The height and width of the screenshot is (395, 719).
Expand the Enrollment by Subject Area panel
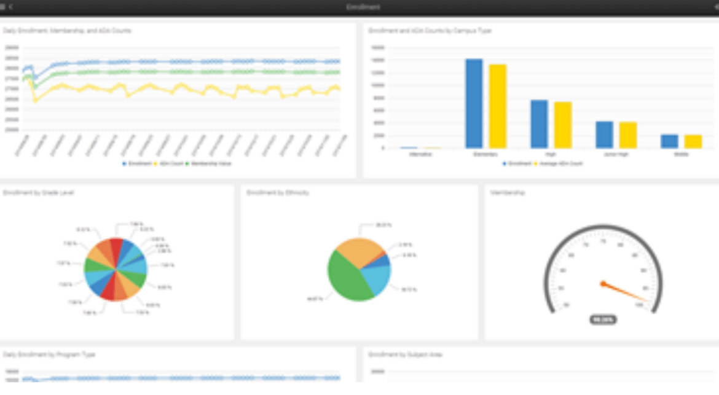tap(405, 354)
